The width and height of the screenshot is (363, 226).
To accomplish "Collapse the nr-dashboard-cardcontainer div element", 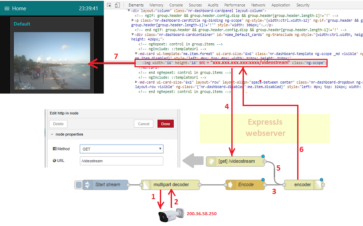I will point(133,35).
